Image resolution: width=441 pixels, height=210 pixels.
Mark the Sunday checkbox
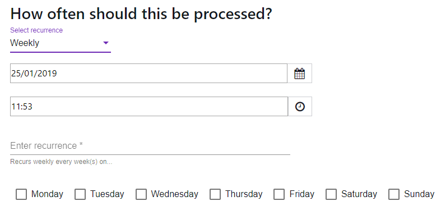[x=394, y=194]
